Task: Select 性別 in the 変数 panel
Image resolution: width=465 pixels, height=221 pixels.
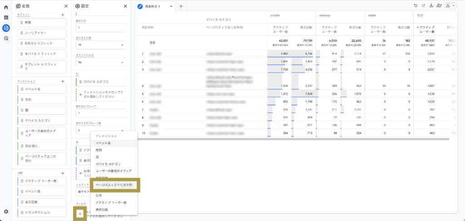Action: pos(41,99)
